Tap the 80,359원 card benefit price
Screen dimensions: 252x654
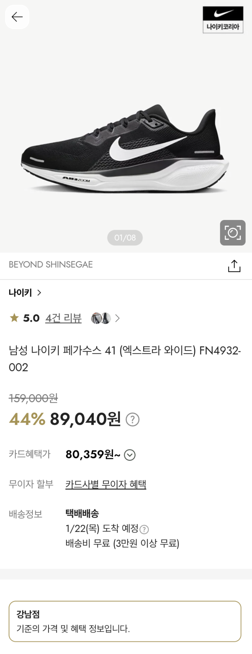(x=92, y=455)
